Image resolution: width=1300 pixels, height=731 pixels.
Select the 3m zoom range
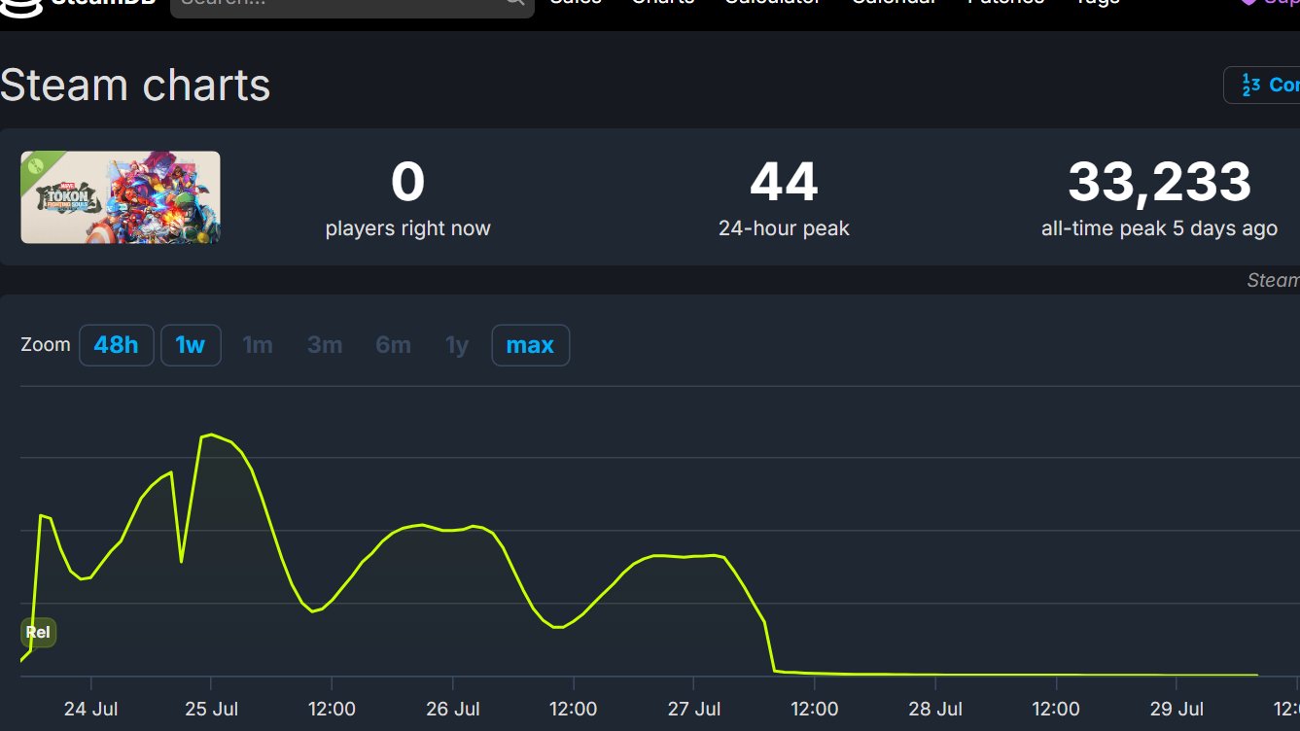tap(325, 345)
